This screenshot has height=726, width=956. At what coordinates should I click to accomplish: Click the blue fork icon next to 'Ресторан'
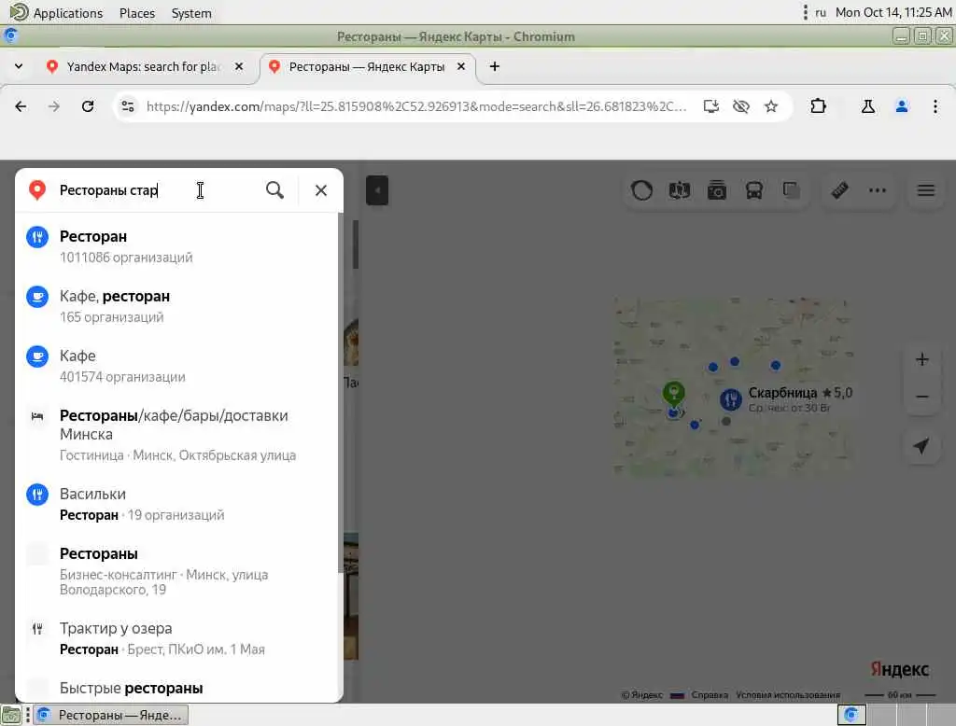coord(37,236)
